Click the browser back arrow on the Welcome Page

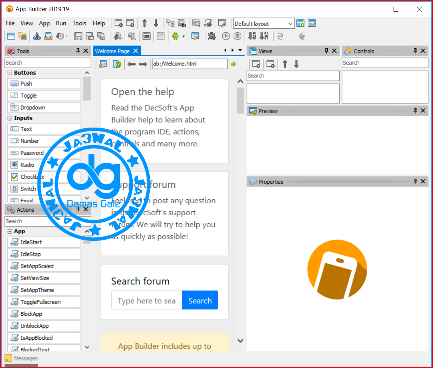point(131,64)
